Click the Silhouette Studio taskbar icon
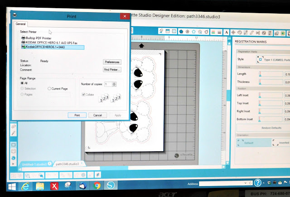Screen dimensions: 290x197 pos(111,185)
